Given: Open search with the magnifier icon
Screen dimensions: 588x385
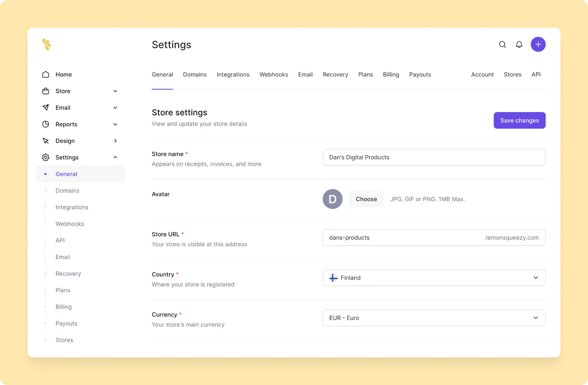Looking at the screenshot, I should coord(502,45).
